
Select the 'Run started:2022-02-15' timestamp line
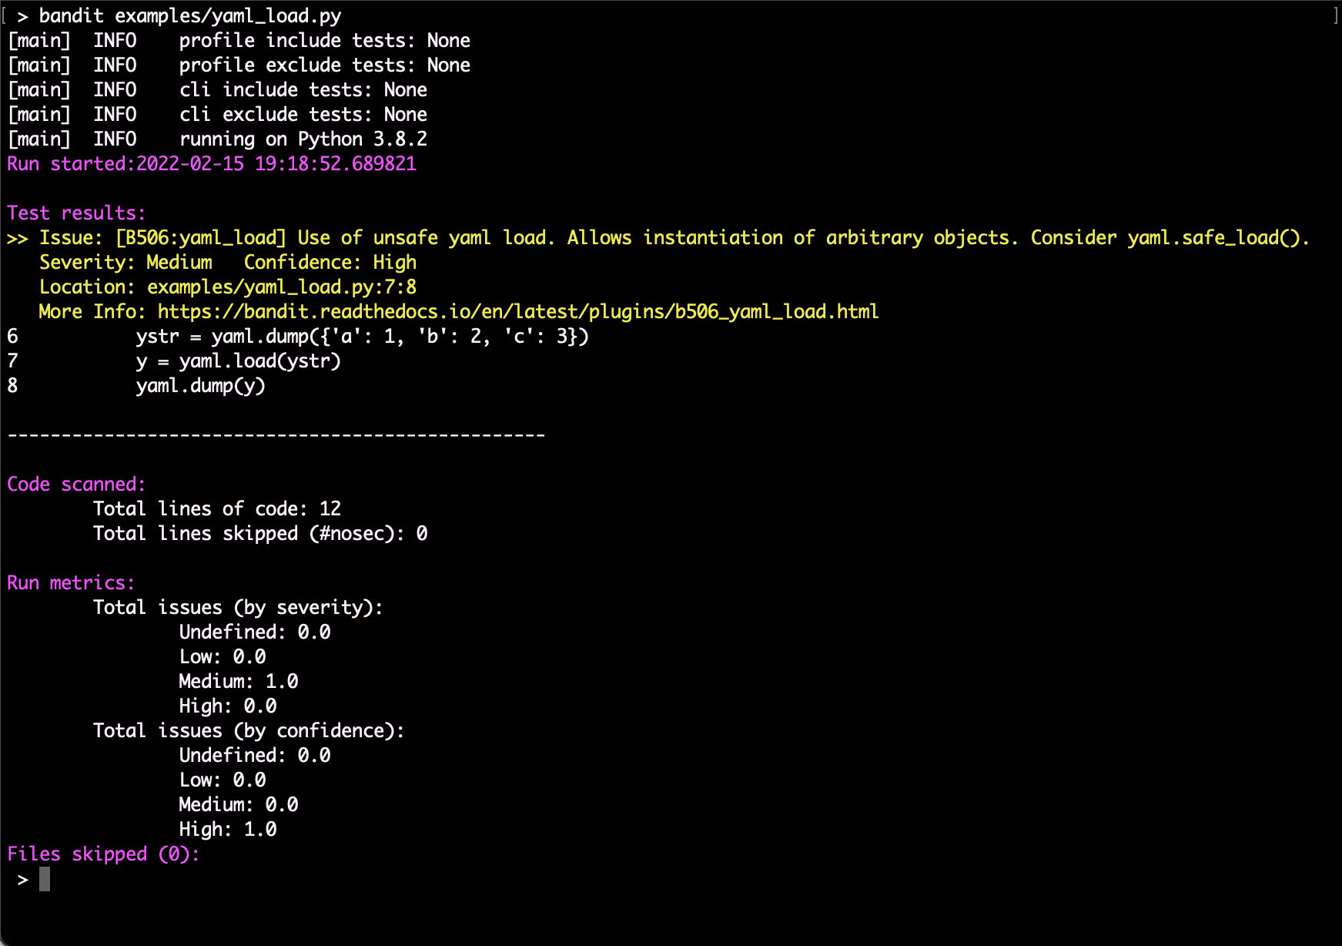click(x=212, y=164)
